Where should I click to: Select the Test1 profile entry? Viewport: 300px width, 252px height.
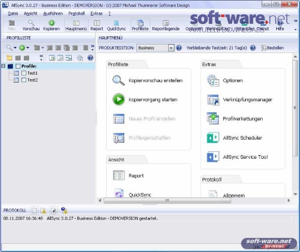[32, 73]
